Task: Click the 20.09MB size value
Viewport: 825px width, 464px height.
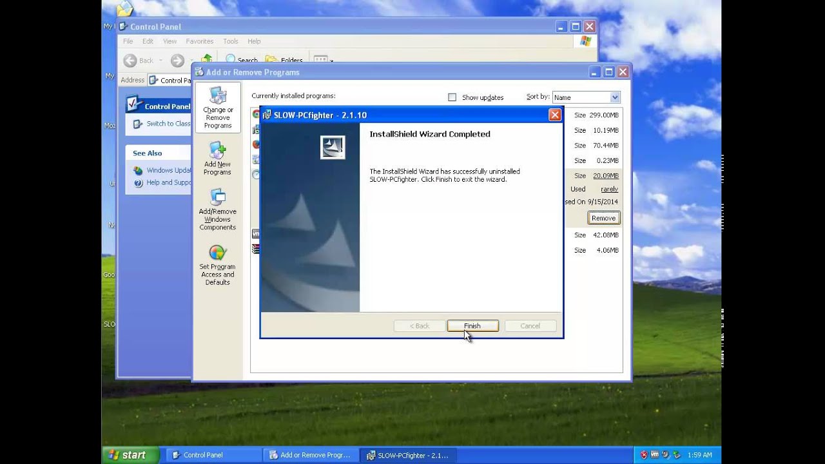Action: pos(606,175)
